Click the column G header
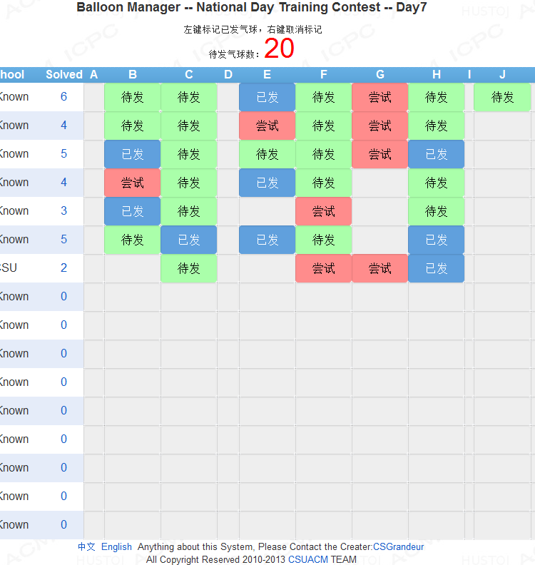 pyautogui.click(x=379, y=75)
